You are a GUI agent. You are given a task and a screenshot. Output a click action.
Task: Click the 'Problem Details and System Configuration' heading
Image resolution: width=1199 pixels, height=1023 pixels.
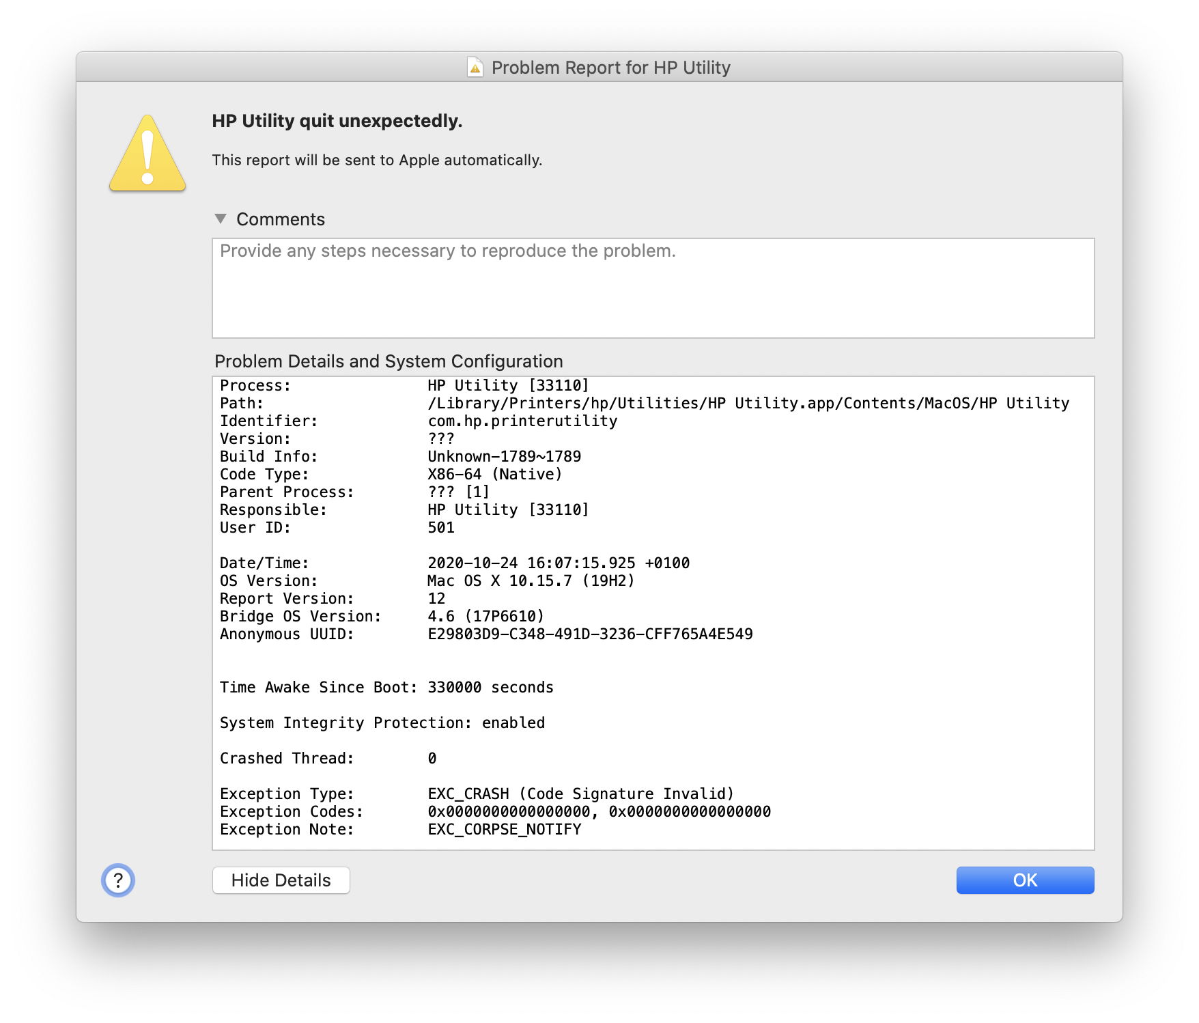pos(389,361)
